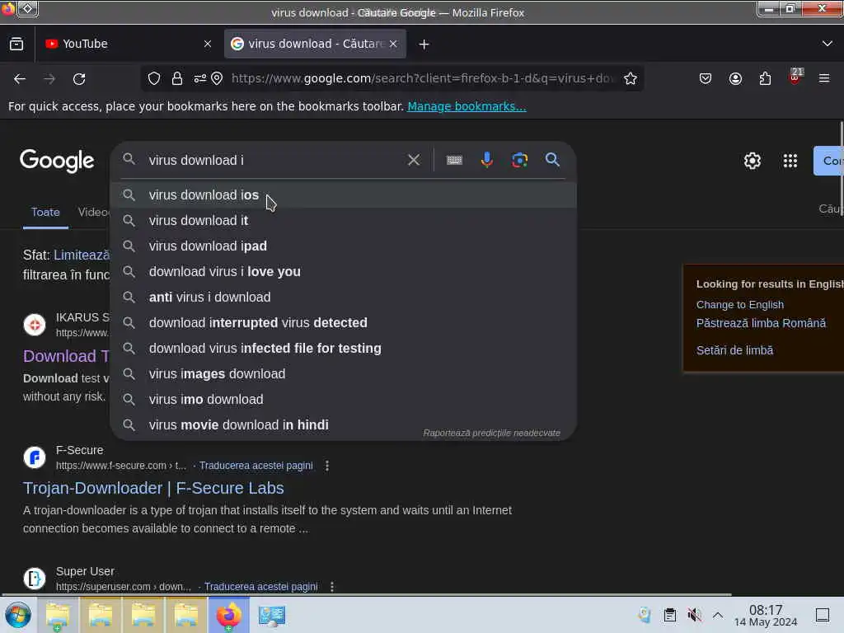Open the Google apps grid

[790, 161]
